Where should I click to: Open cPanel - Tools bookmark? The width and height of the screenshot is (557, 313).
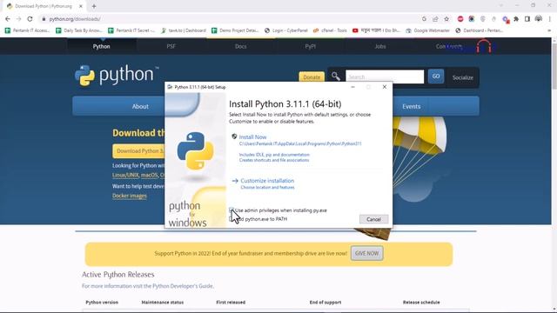point(330,30)
